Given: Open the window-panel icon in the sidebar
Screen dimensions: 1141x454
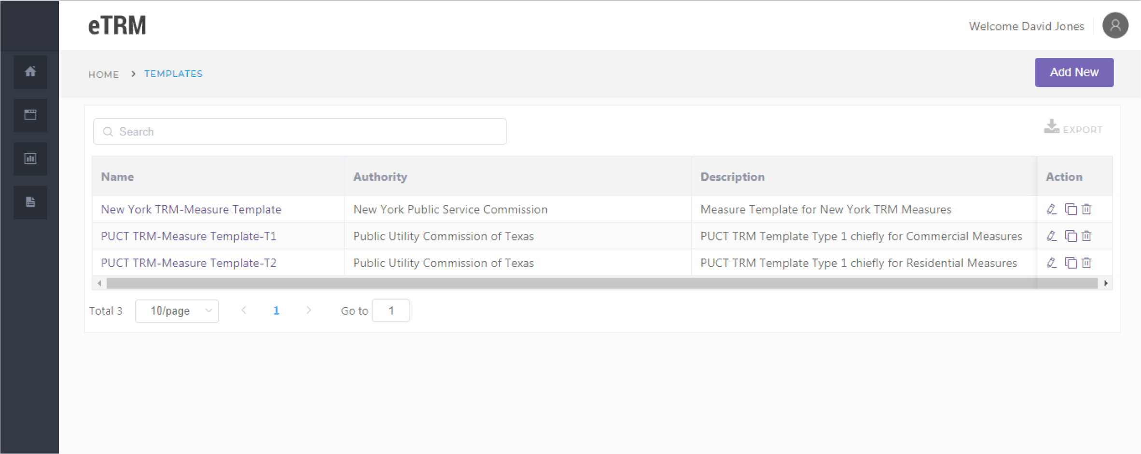Looking at the screenshot, I should [x=30, y=115].
